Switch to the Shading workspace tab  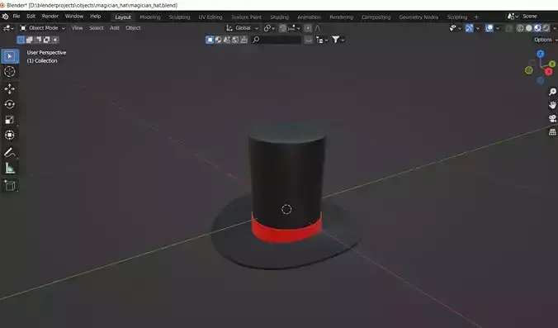click(x=279, y=17)
